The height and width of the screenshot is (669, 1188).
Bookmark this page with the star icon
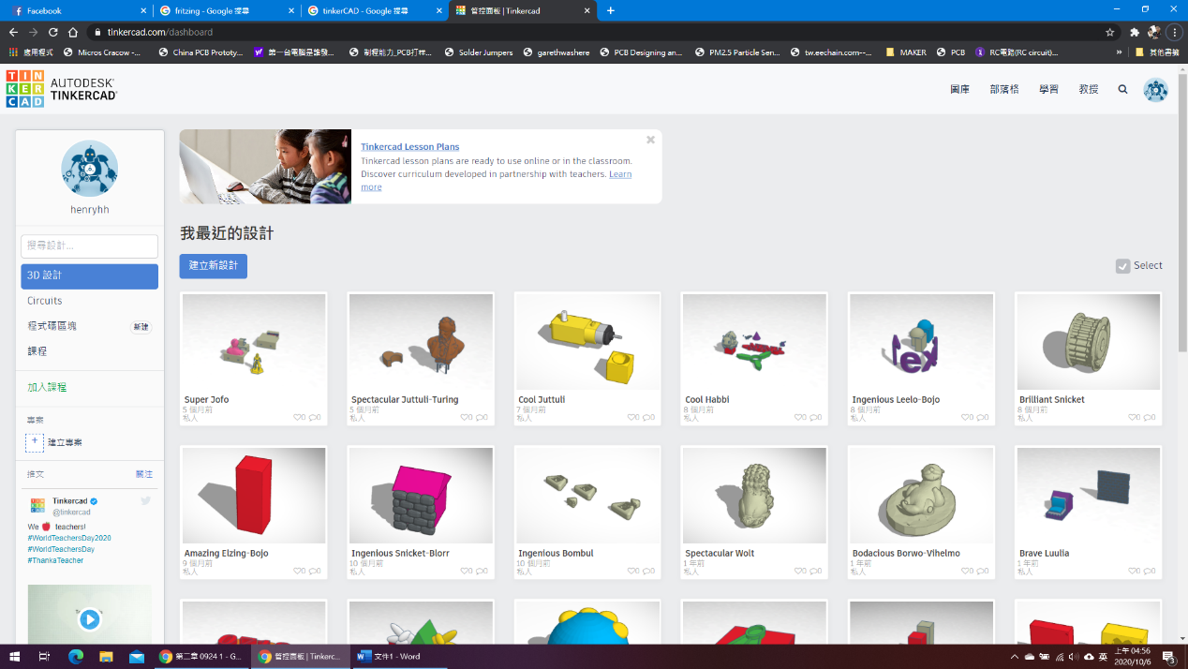[x=1110, y=32]
